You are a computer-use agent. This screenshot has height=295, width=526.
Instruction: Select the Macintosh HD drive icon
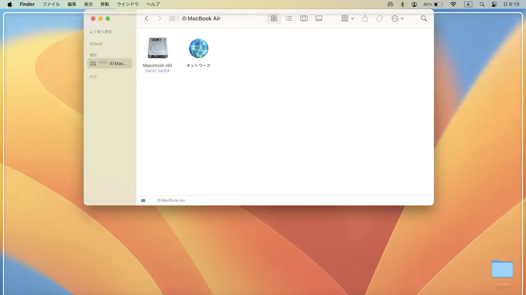[x=157, y=48]
